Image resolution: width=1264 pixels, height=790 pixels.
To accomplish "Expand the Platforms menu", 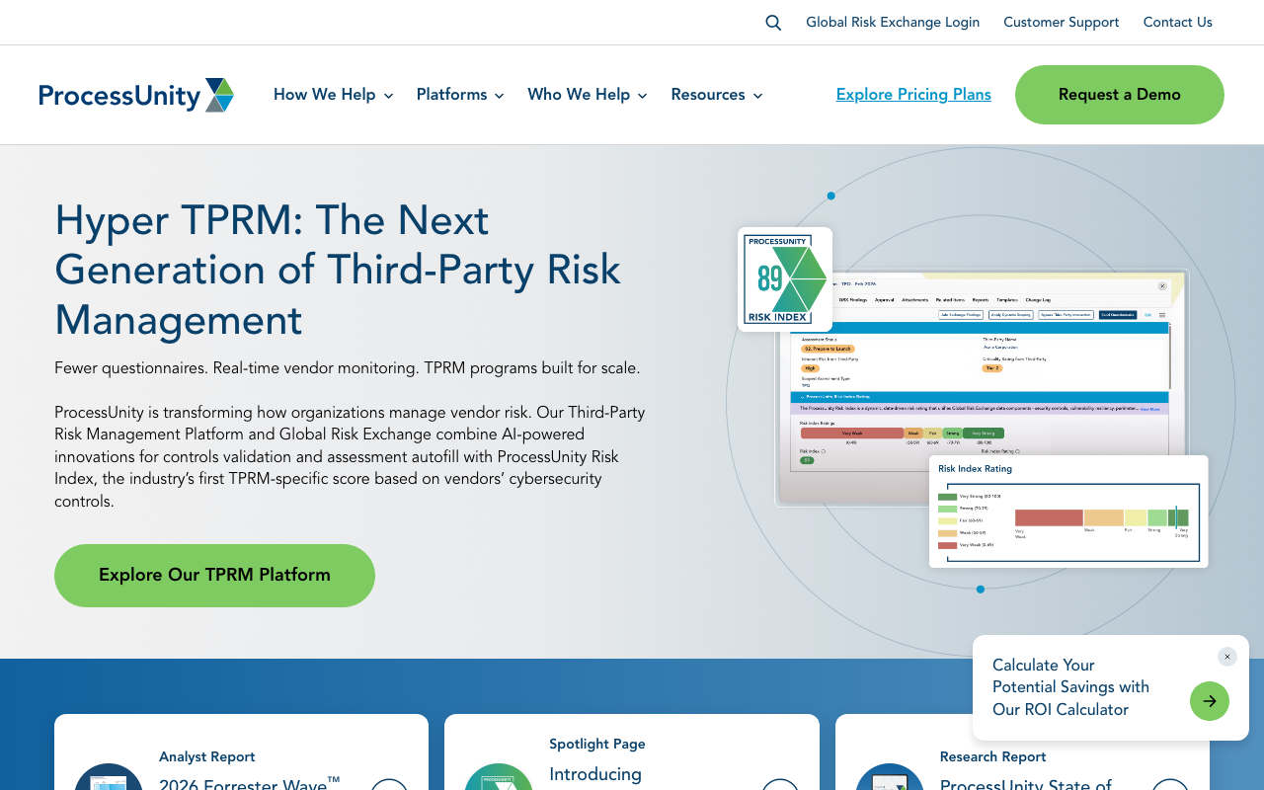I will (x=460, y=95).
